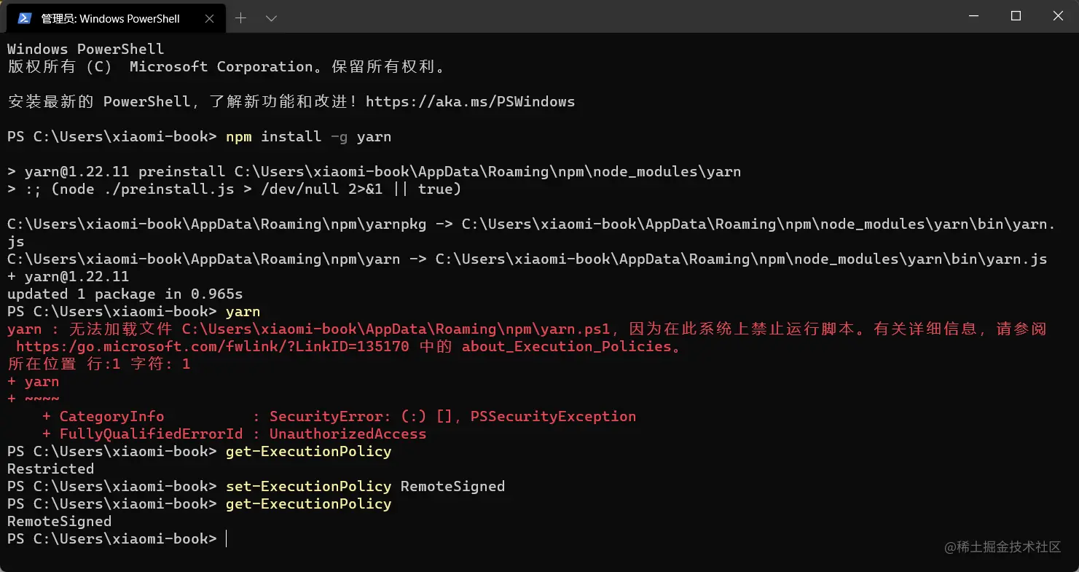The image size is (1079, 572).
Task: Click the Restricted output line
Action: [51, 469]
